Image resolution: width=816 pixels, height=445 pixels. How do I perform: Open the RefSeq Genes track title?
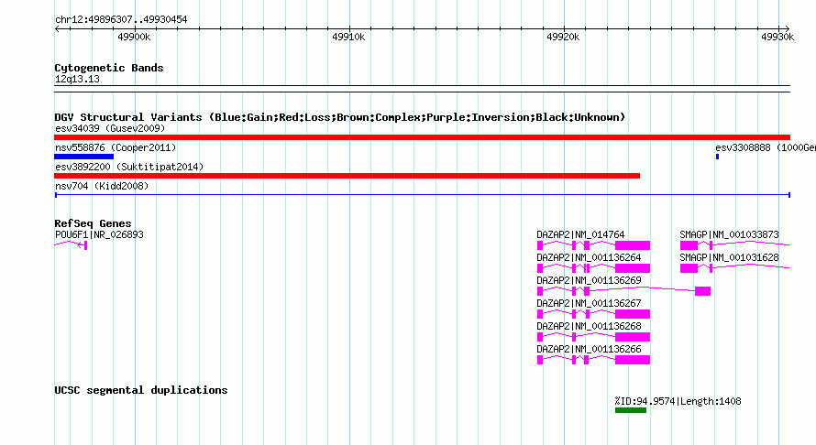tap(93, 223)
